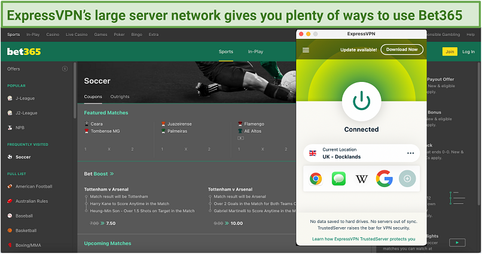Launch Google shortcut in ExpressVPN
The width and height of the screenshot is (482, 254).
pos(385,179)
